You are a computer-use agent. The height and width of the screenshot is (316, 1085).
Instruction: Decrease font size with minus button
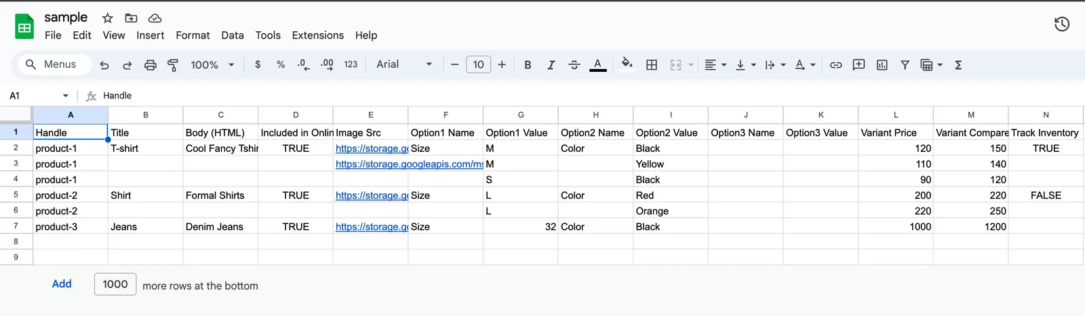coord(455,64)
